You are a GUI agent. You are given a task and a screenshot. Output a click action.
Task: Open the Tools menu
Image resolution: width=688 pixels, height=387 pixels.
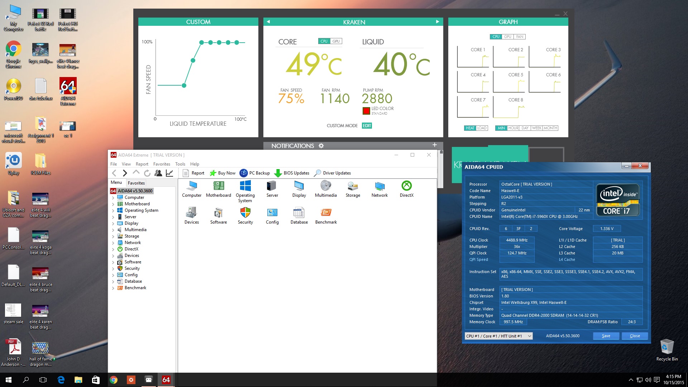tap(180, 164)
